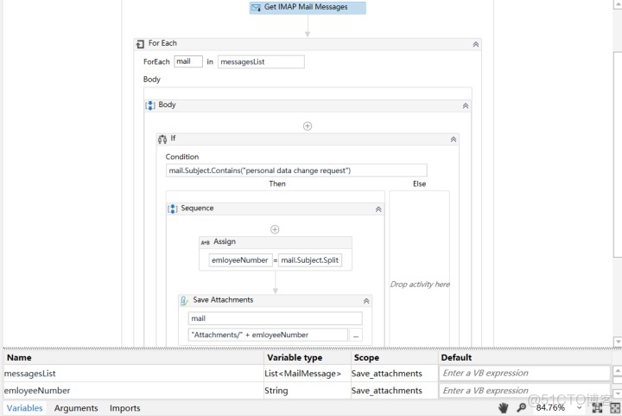
Task: Browse folder with ellipsis button
Action: click(356, 335)
